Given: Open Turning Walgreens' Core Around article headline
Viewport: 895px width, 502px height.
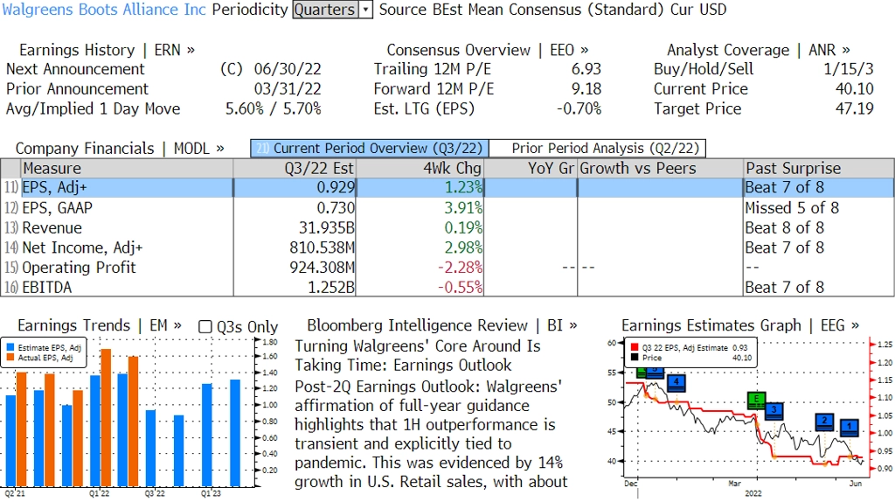Looking at the screenshot, I should pos(418,355).
